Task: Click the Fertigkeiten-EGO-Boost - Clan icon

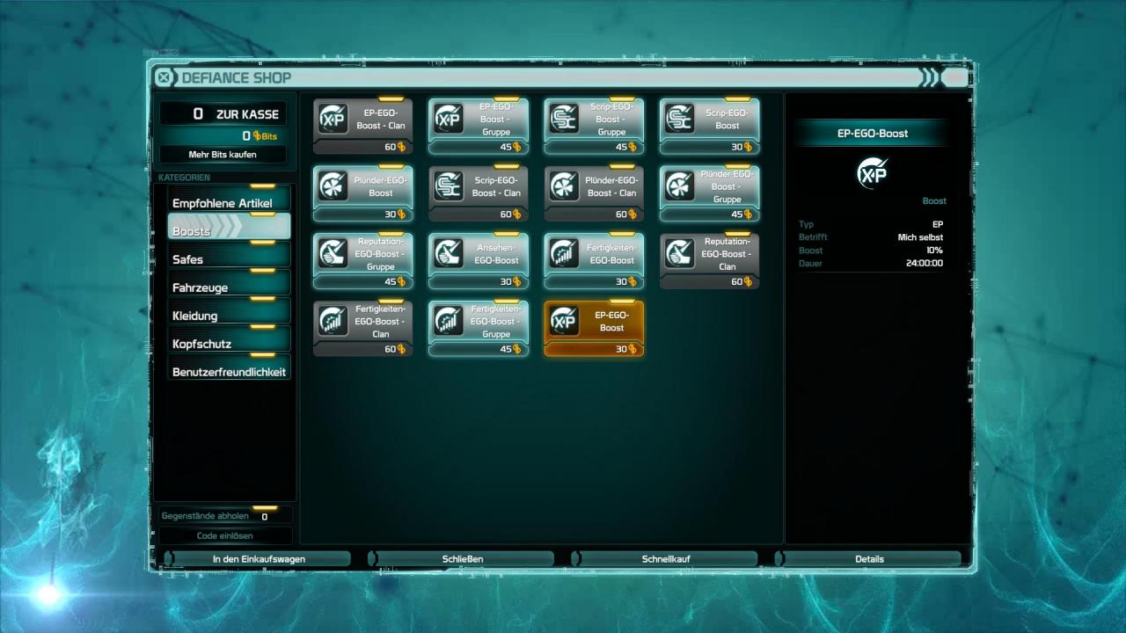Action: coord(333,322)
